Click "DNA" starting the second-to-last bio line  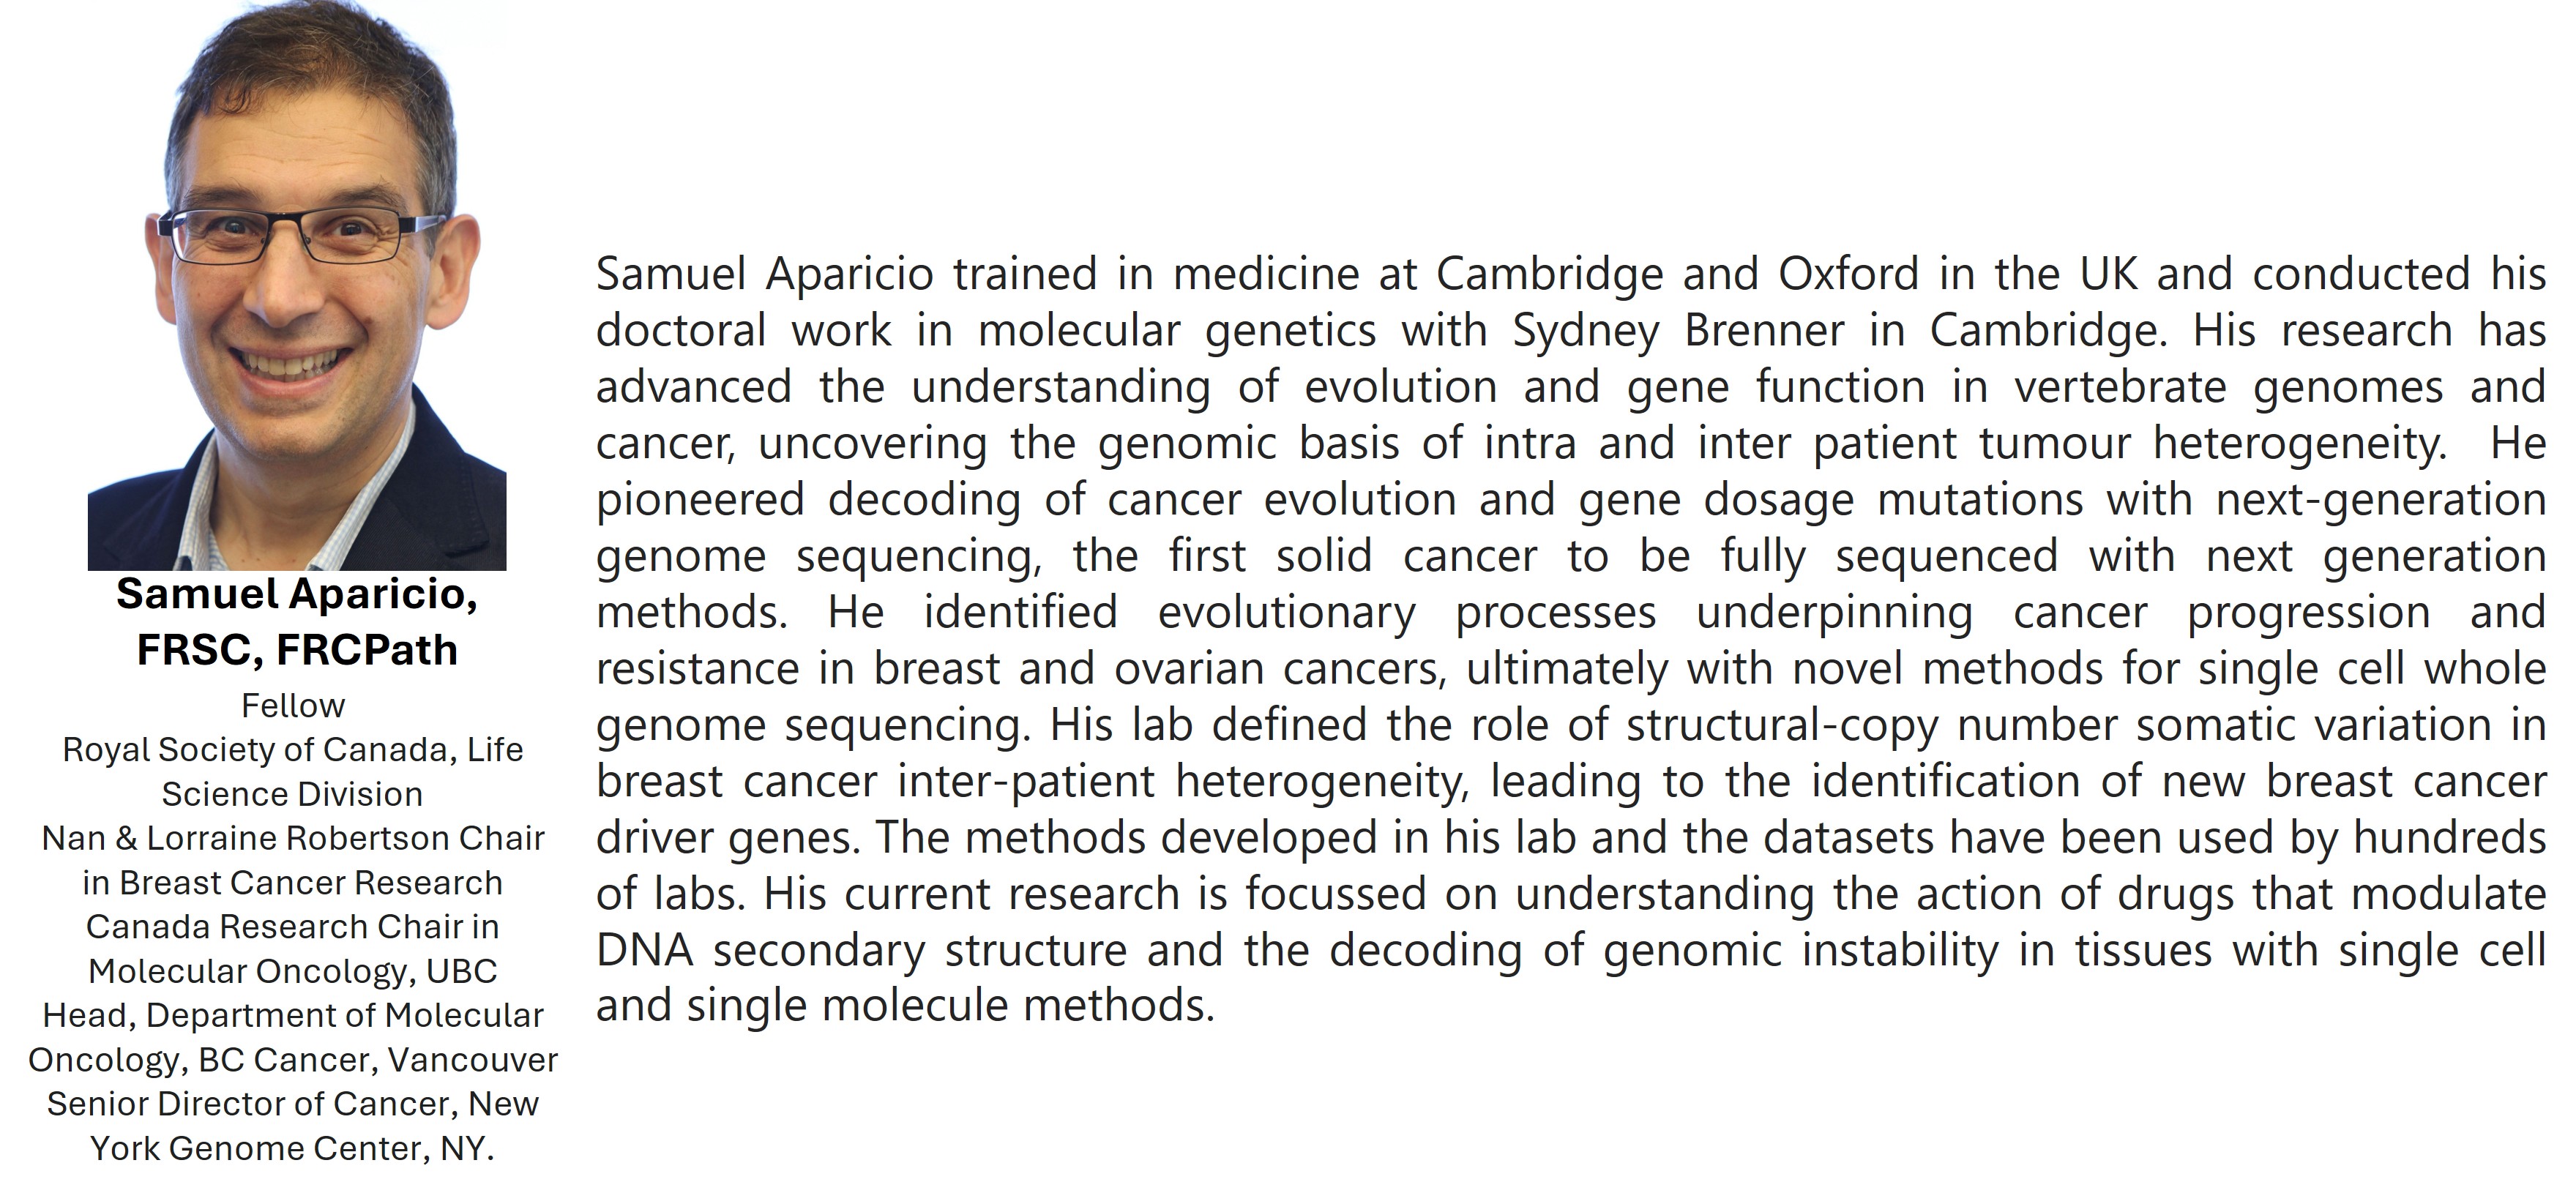645,950
